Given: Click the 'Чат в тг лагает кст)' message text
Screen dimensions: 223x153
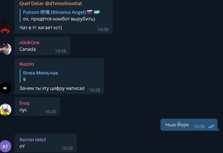Looking at the screenshot, I should click(41, 27).
